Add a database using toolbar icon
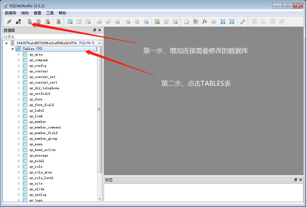 pyautogui.click(x=29, y=22)
